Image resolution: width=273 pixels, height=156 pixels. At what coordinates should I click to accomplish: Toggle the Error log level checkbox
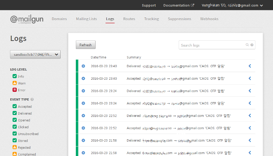14,90
